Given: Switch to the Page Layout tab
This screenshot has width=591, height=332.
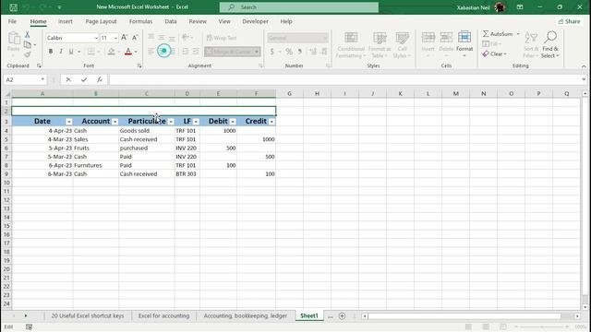Looking at the screenshot, I should pos(101,21).
